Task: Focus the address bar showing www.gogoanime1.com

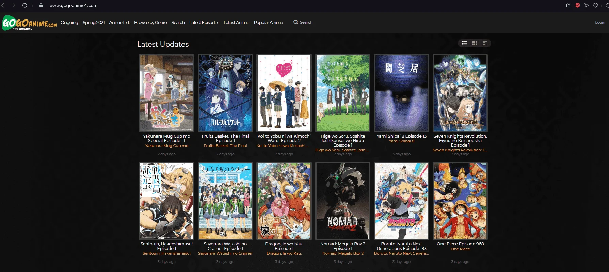Action: click(x=73, y=5)
